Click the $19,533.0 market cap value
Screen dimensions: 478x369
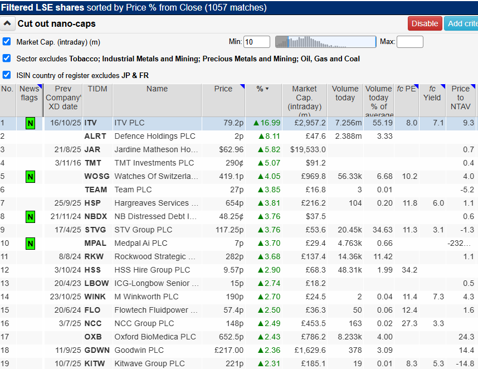coord(308,150)
